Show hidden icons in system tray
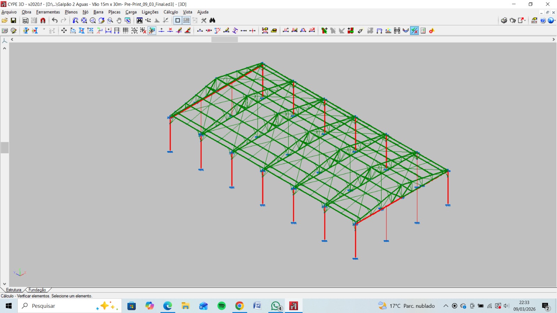This screenshot has height=313, width=557. (446, 306)
